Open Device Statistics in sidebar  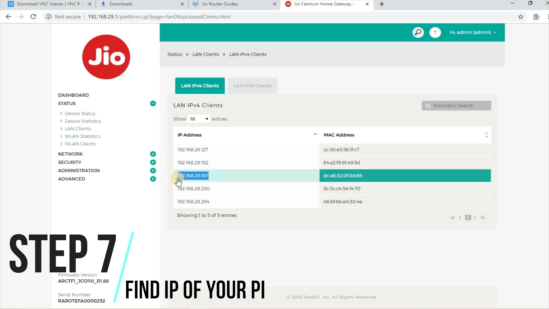pos(83,121)
